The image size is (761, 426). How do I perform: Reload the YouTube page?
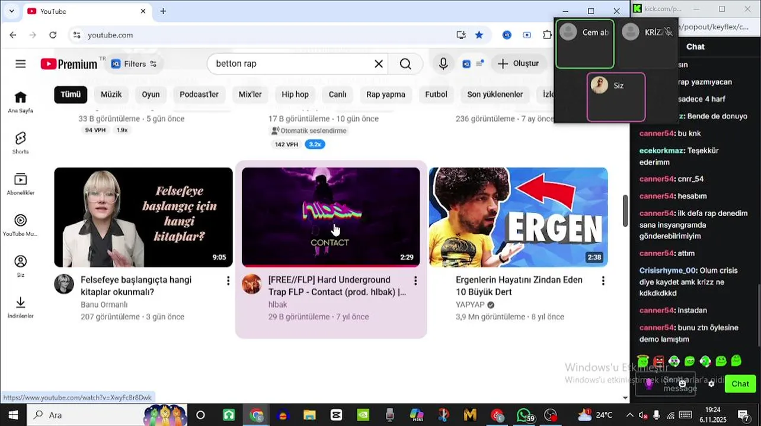[x=53, y=35]
